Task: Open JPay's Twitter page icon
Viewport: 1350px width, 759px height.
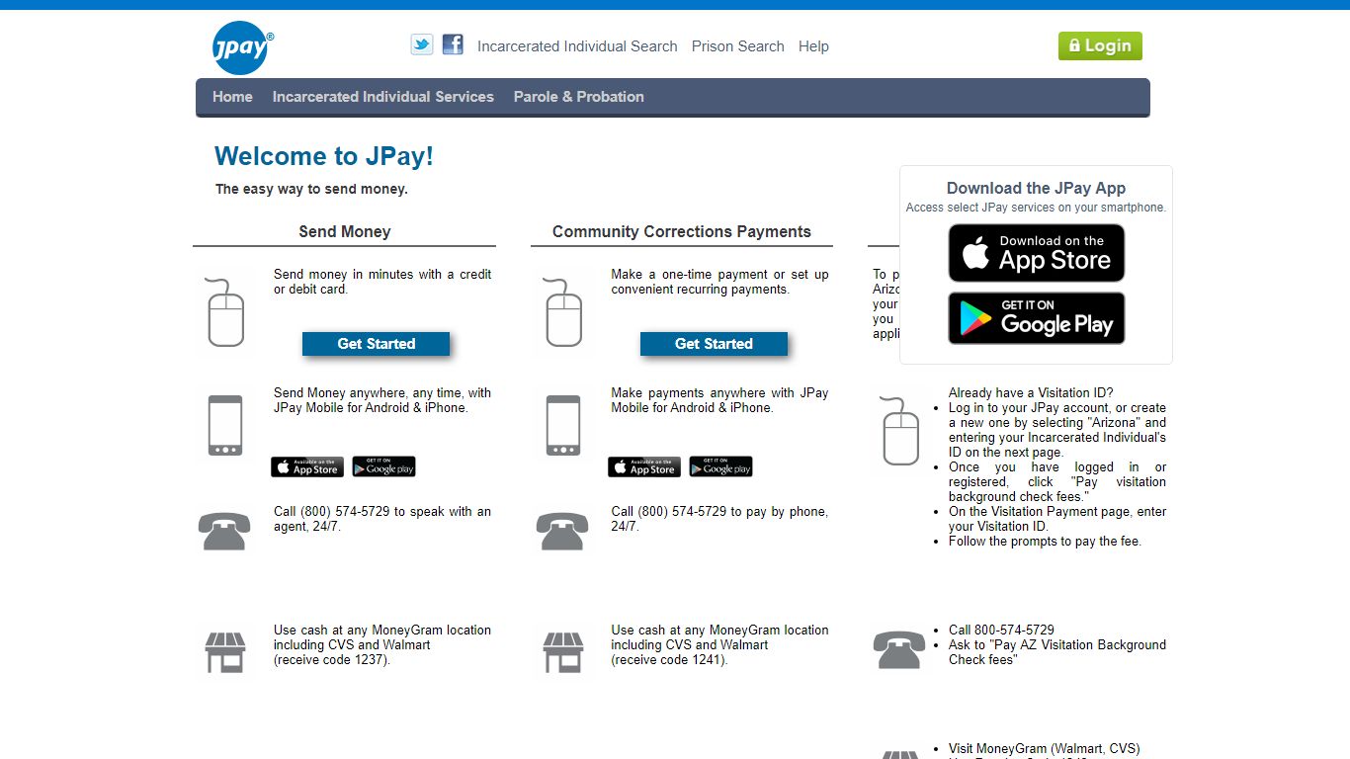Action: 422,44
